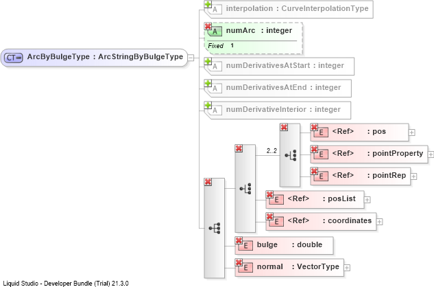Select the <Ref> : pointProperty element

369,154
